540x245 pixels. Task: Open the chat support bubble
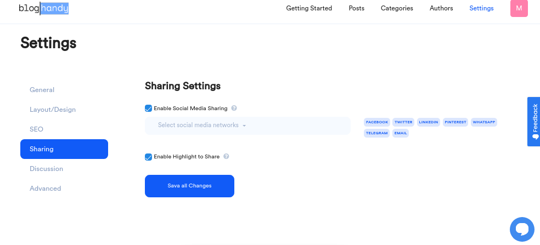(521, 229)
